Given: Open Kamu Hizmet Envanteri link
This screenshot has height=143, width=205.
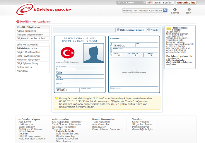Looking at the screenshot, I should coord(107,129).
